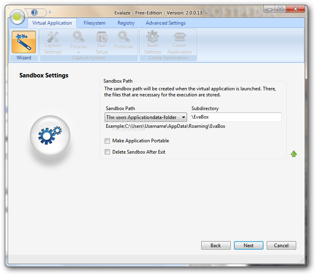Expand the Prescan dropdown arrow
Image resolution: width=316 pixels, height=275 pixels.
click(79, 52)
